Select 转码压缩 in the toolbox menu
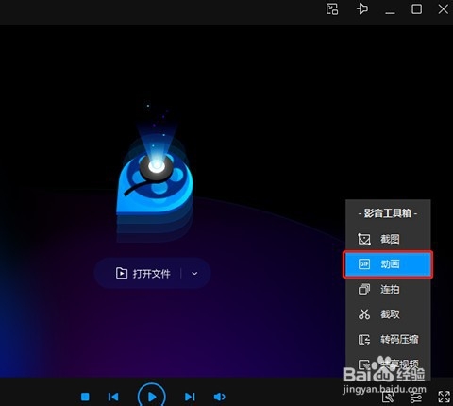The image size is (453, 406). coord(388,339)
